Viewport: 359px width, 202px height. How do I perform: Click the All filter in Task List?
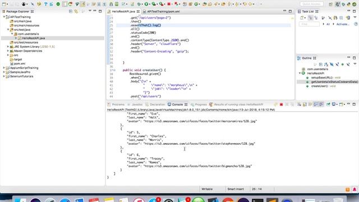click(328, 24)
